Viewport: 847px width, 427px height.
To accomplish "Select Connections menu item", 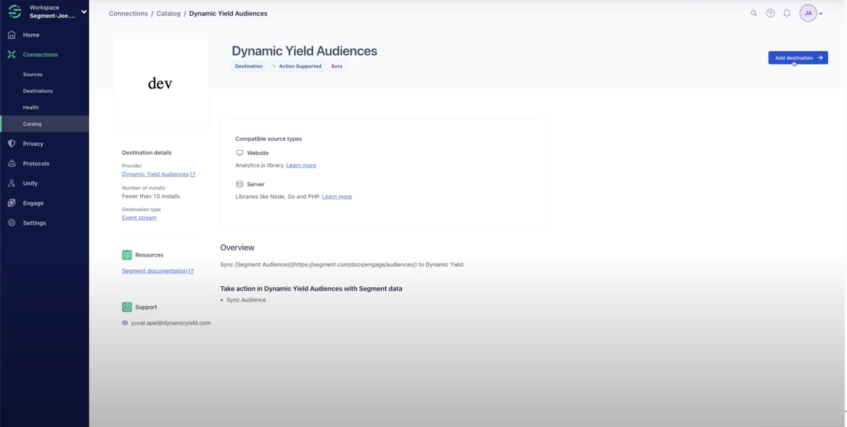I will click(40, 55).
